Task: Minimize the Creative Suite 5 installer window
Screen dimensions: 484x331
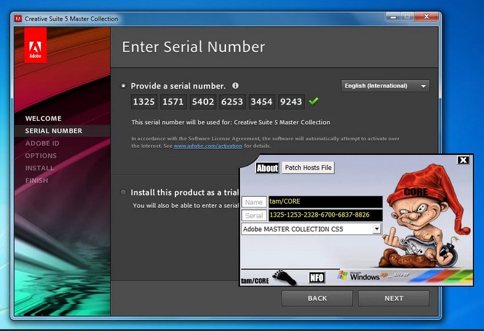Action: click(x=393, y=17)
